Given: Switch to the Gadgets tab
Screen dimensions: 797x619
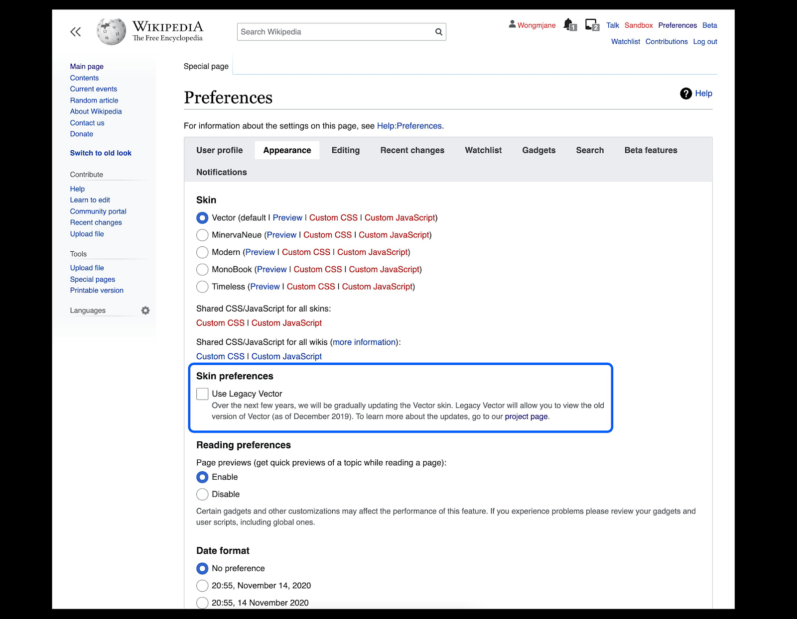Looking at the screenshot, I should click(538, 150).
